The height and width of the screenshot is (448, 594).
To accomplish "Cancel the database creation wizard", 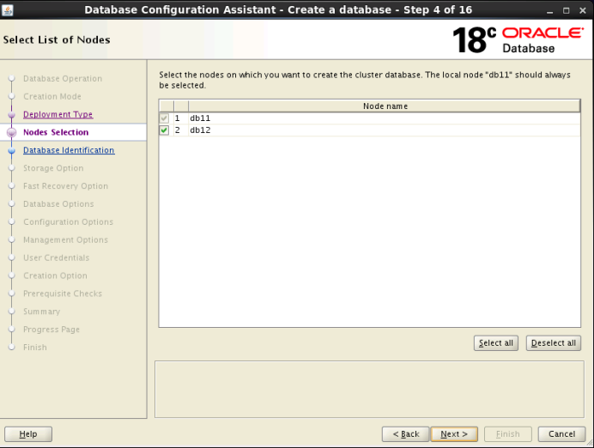I will (x=561, y=434).
